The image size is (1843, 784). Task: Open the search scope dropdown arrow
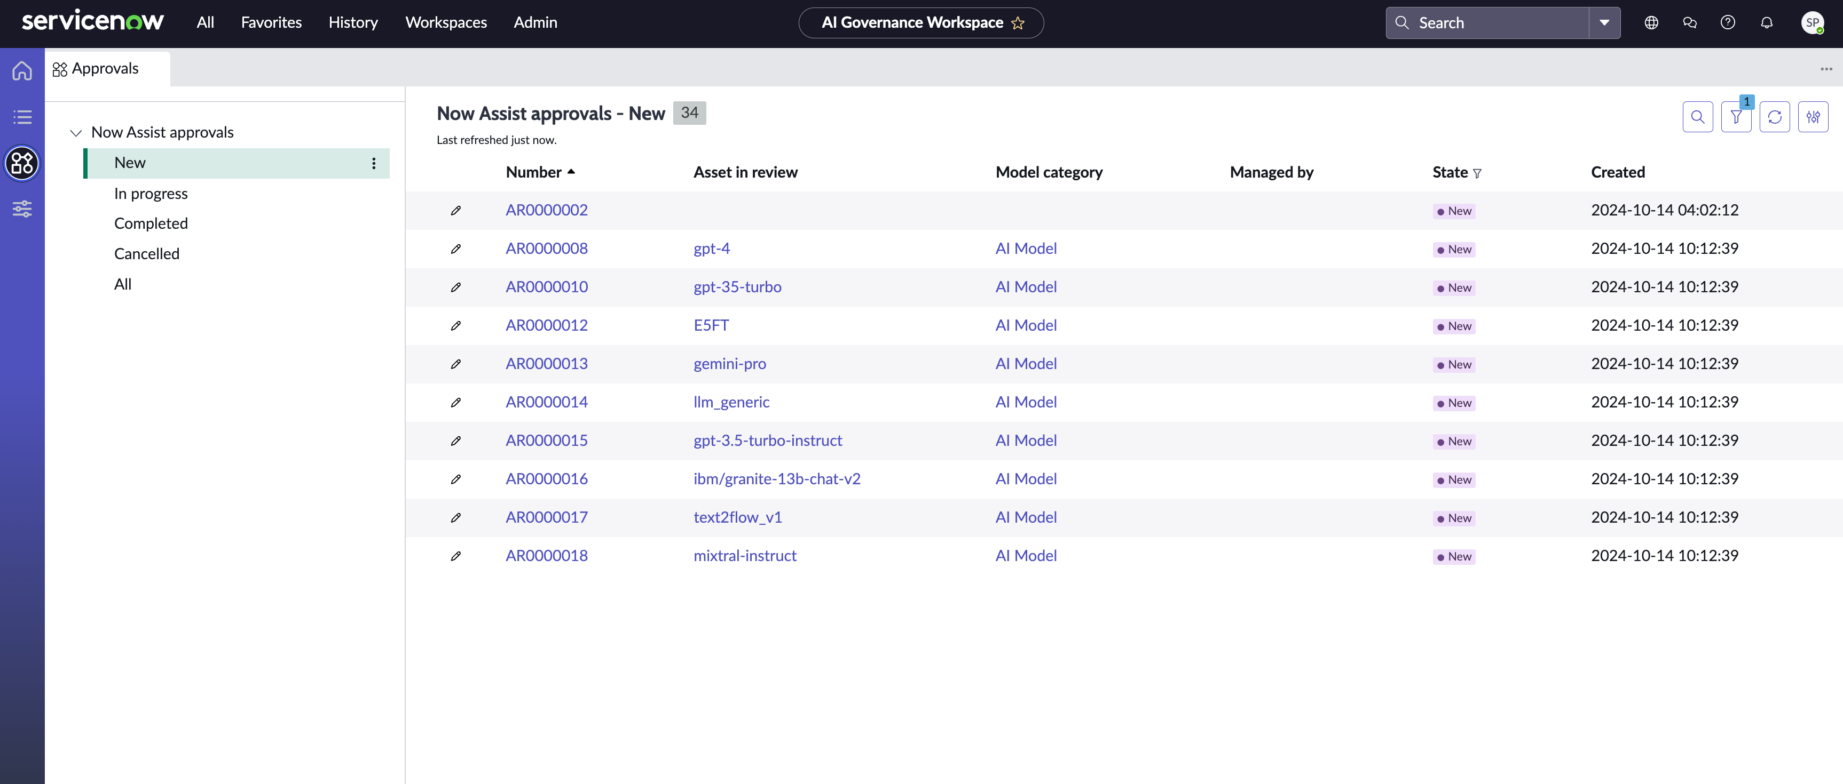1605,23
